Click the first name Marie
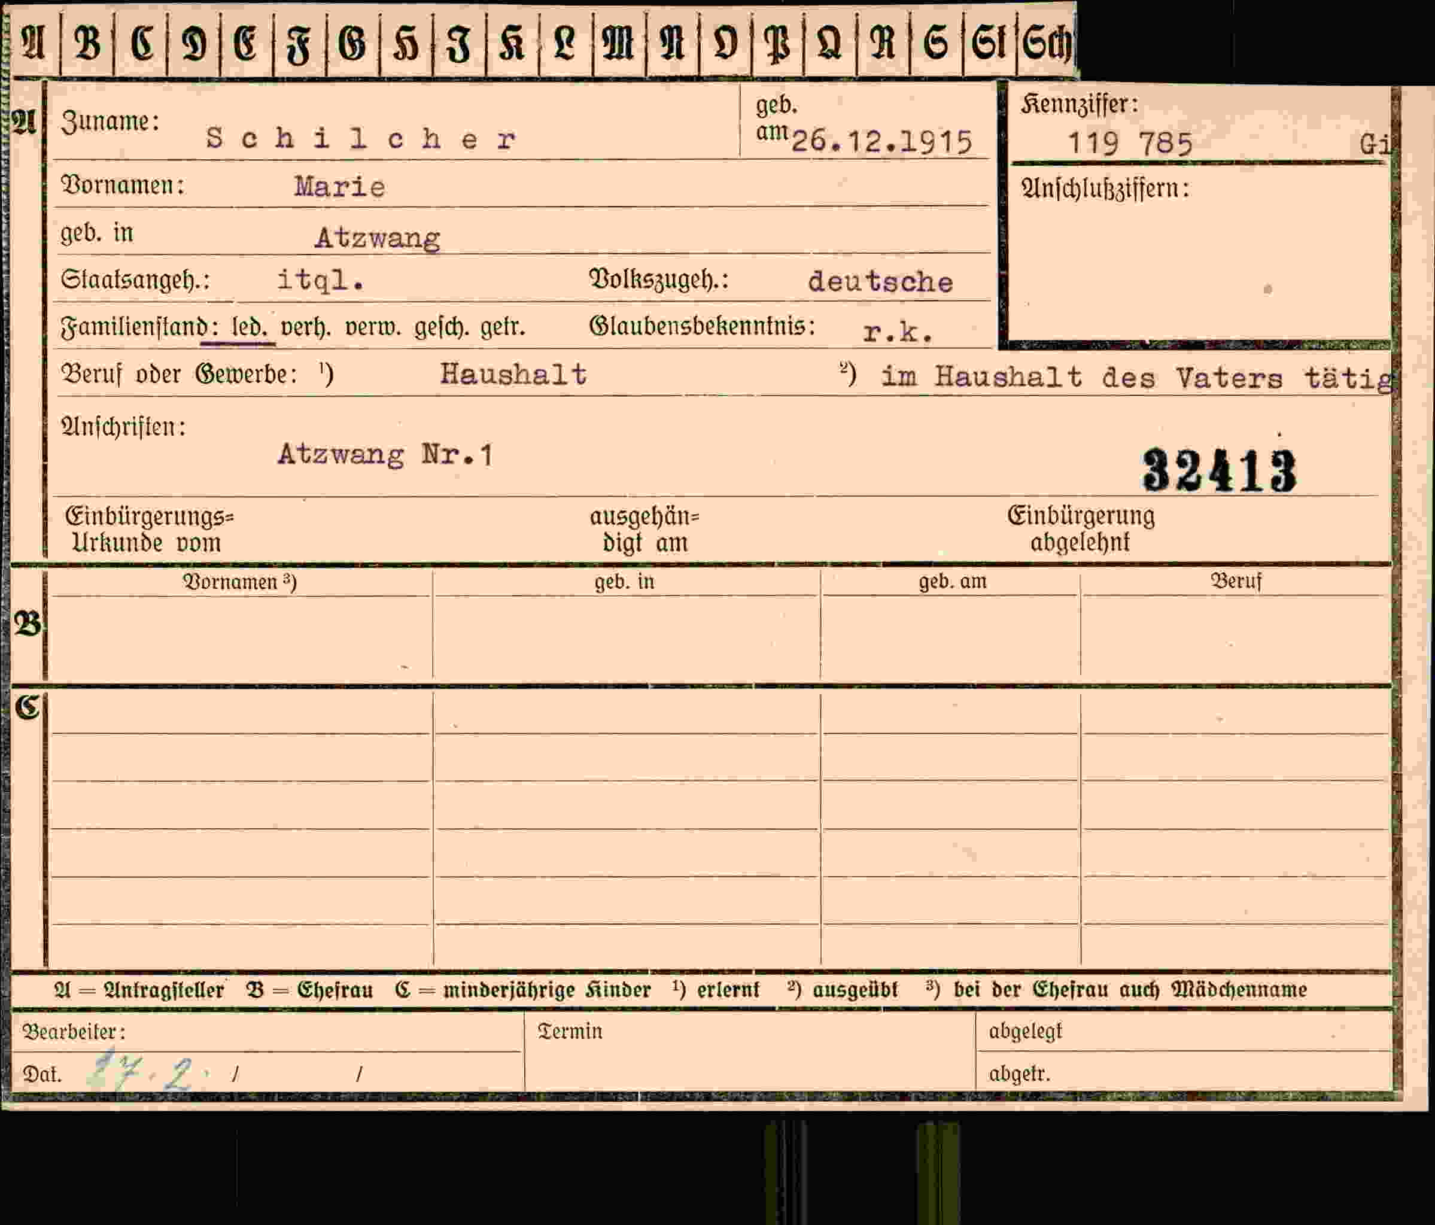 tap(339, 187)
